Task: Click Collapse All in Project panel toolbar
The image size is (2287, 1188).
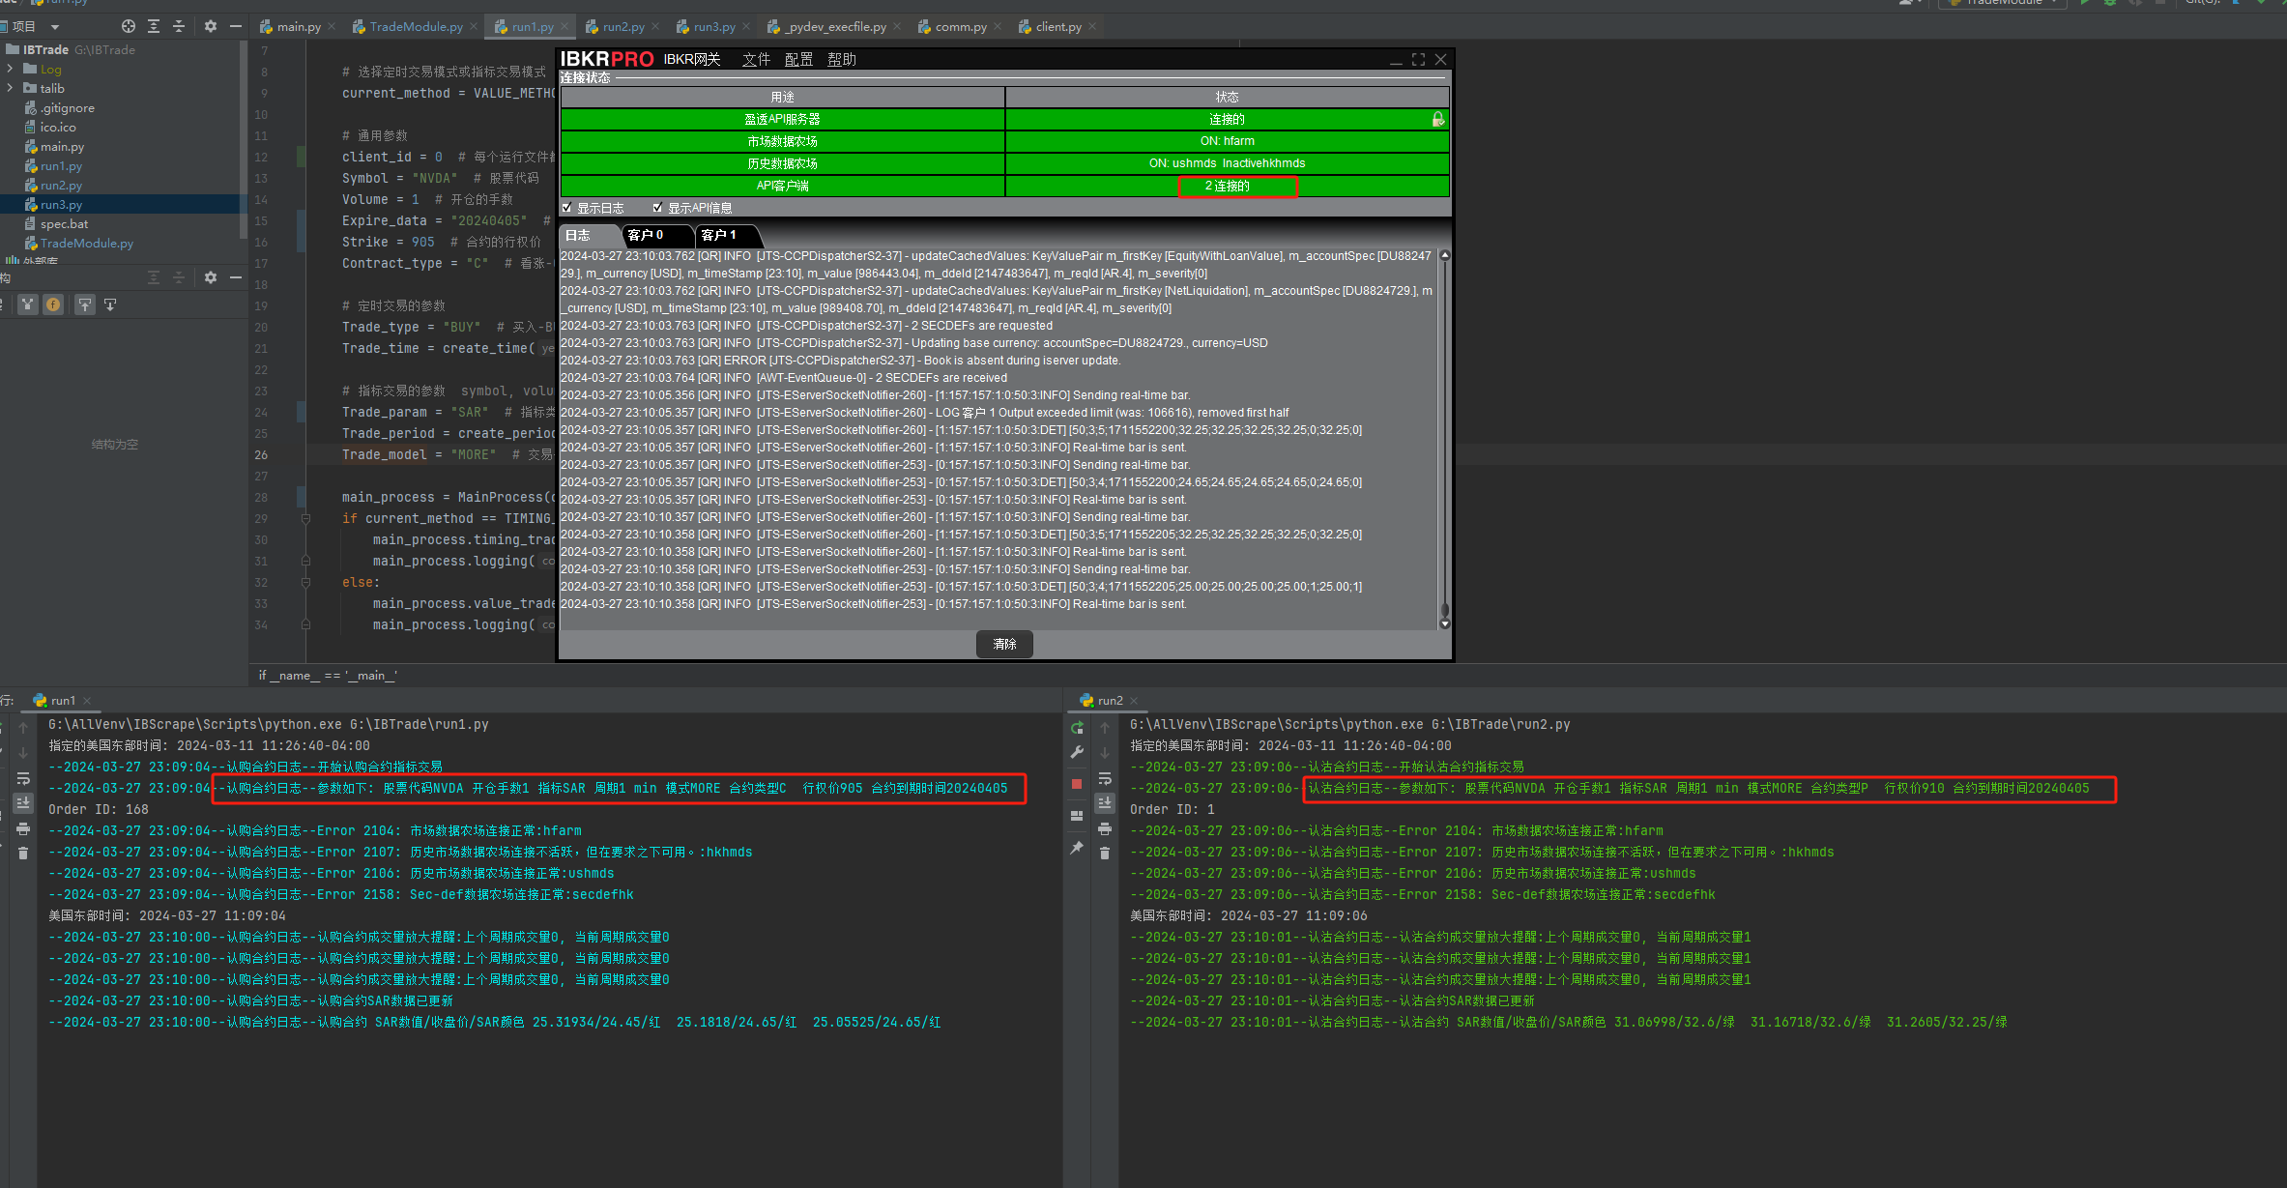Action: 179,26
